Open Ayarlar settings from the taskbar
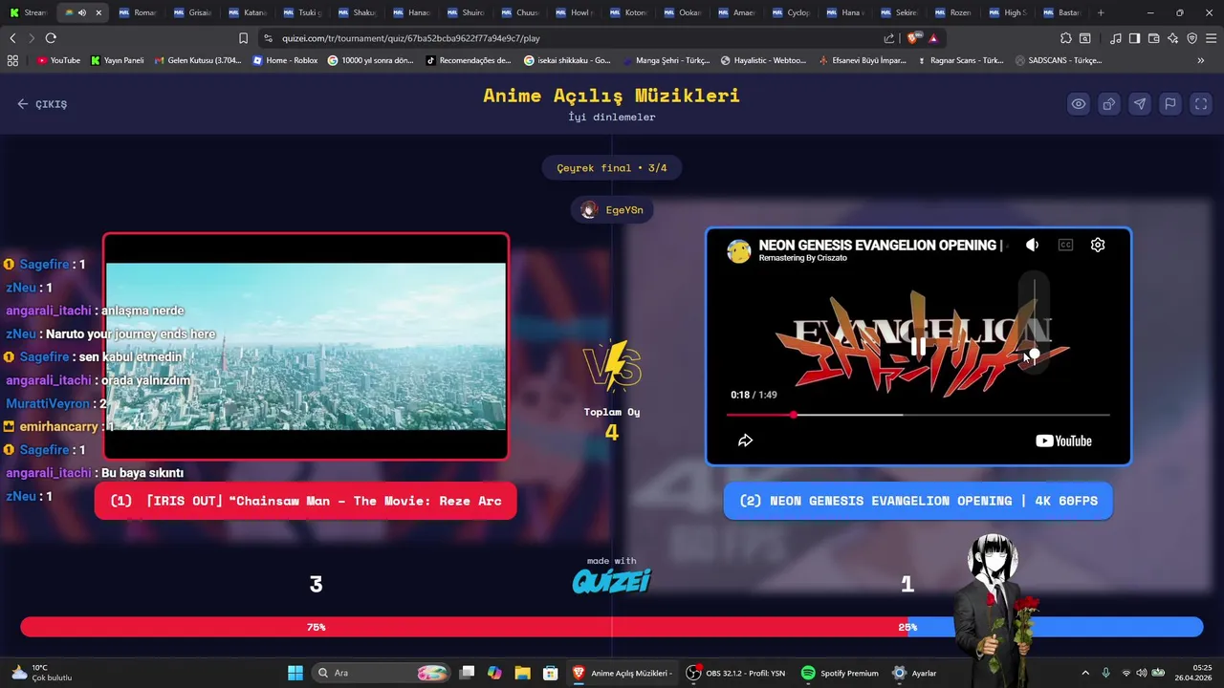1224x688 pixels. tap(914, 673)
